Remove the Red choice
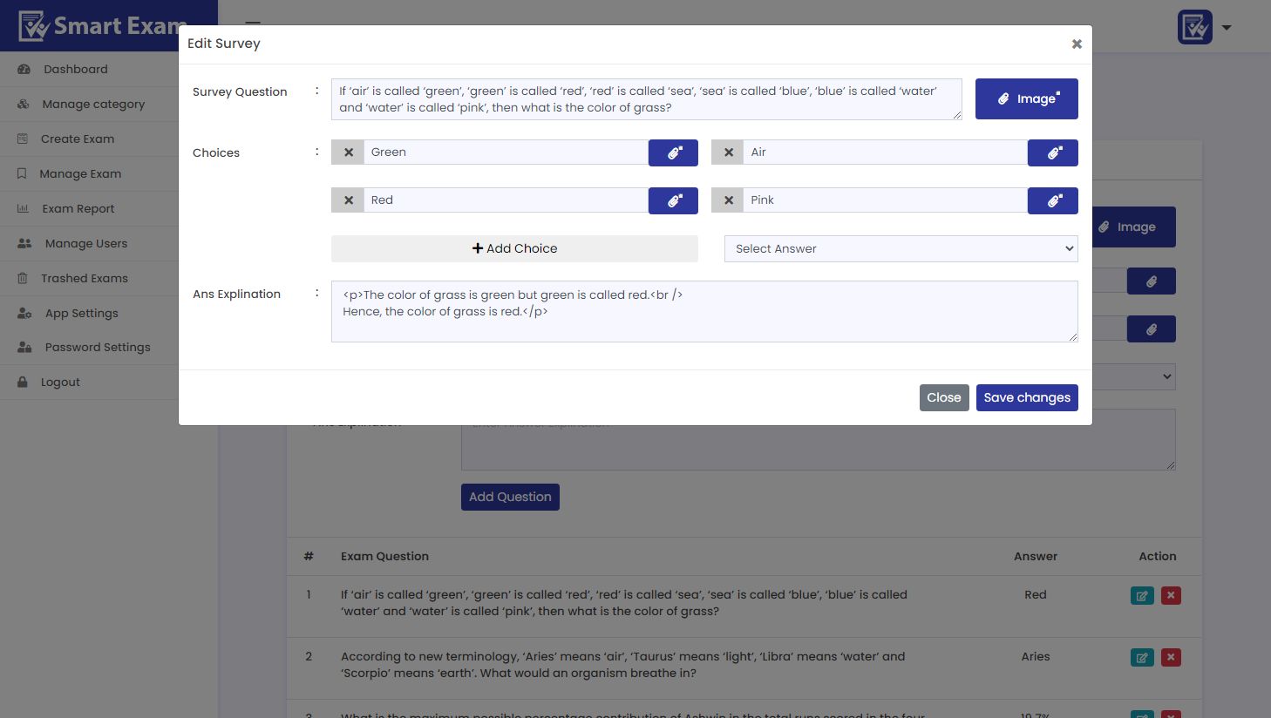1271x718 pixels. pyautogui.click(x=348, y=200)
